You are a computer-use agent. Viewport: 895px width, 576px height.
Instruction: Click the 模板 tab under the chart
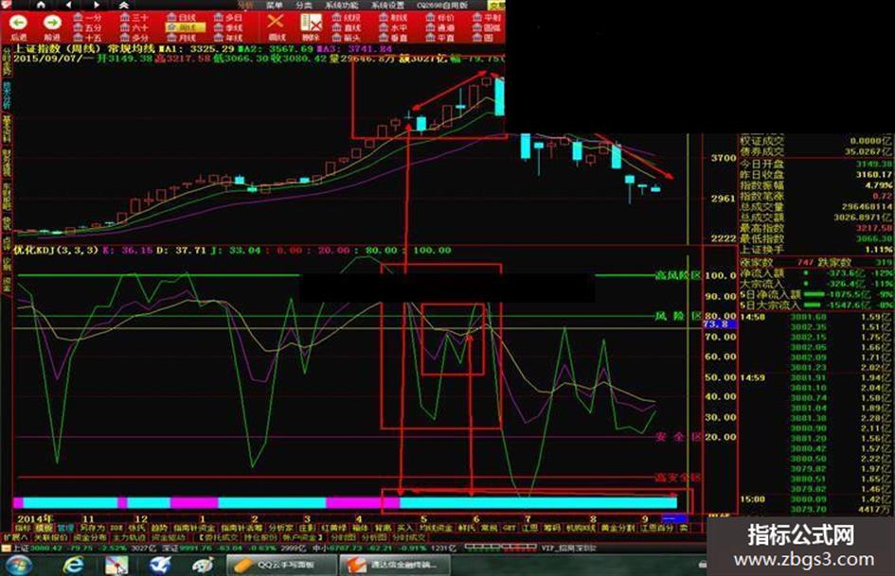coord(44,528)
